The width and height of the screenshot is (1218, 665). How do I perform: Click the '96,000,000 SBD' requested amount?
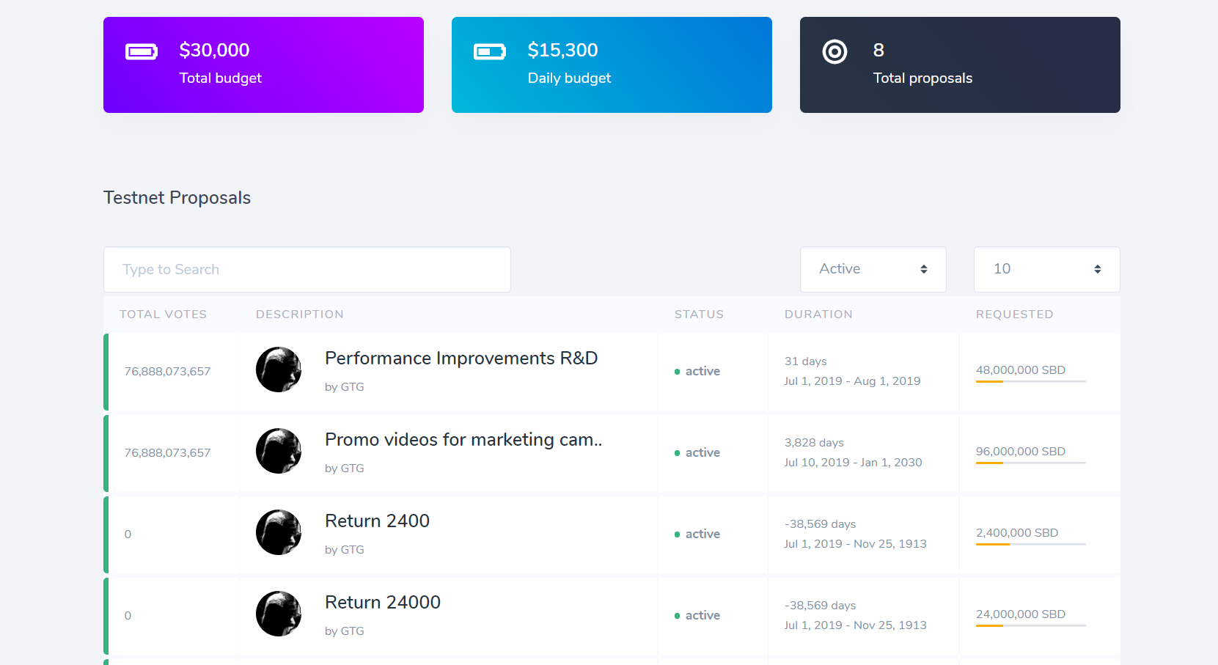pyautogui.click(x=1021, y=451)
